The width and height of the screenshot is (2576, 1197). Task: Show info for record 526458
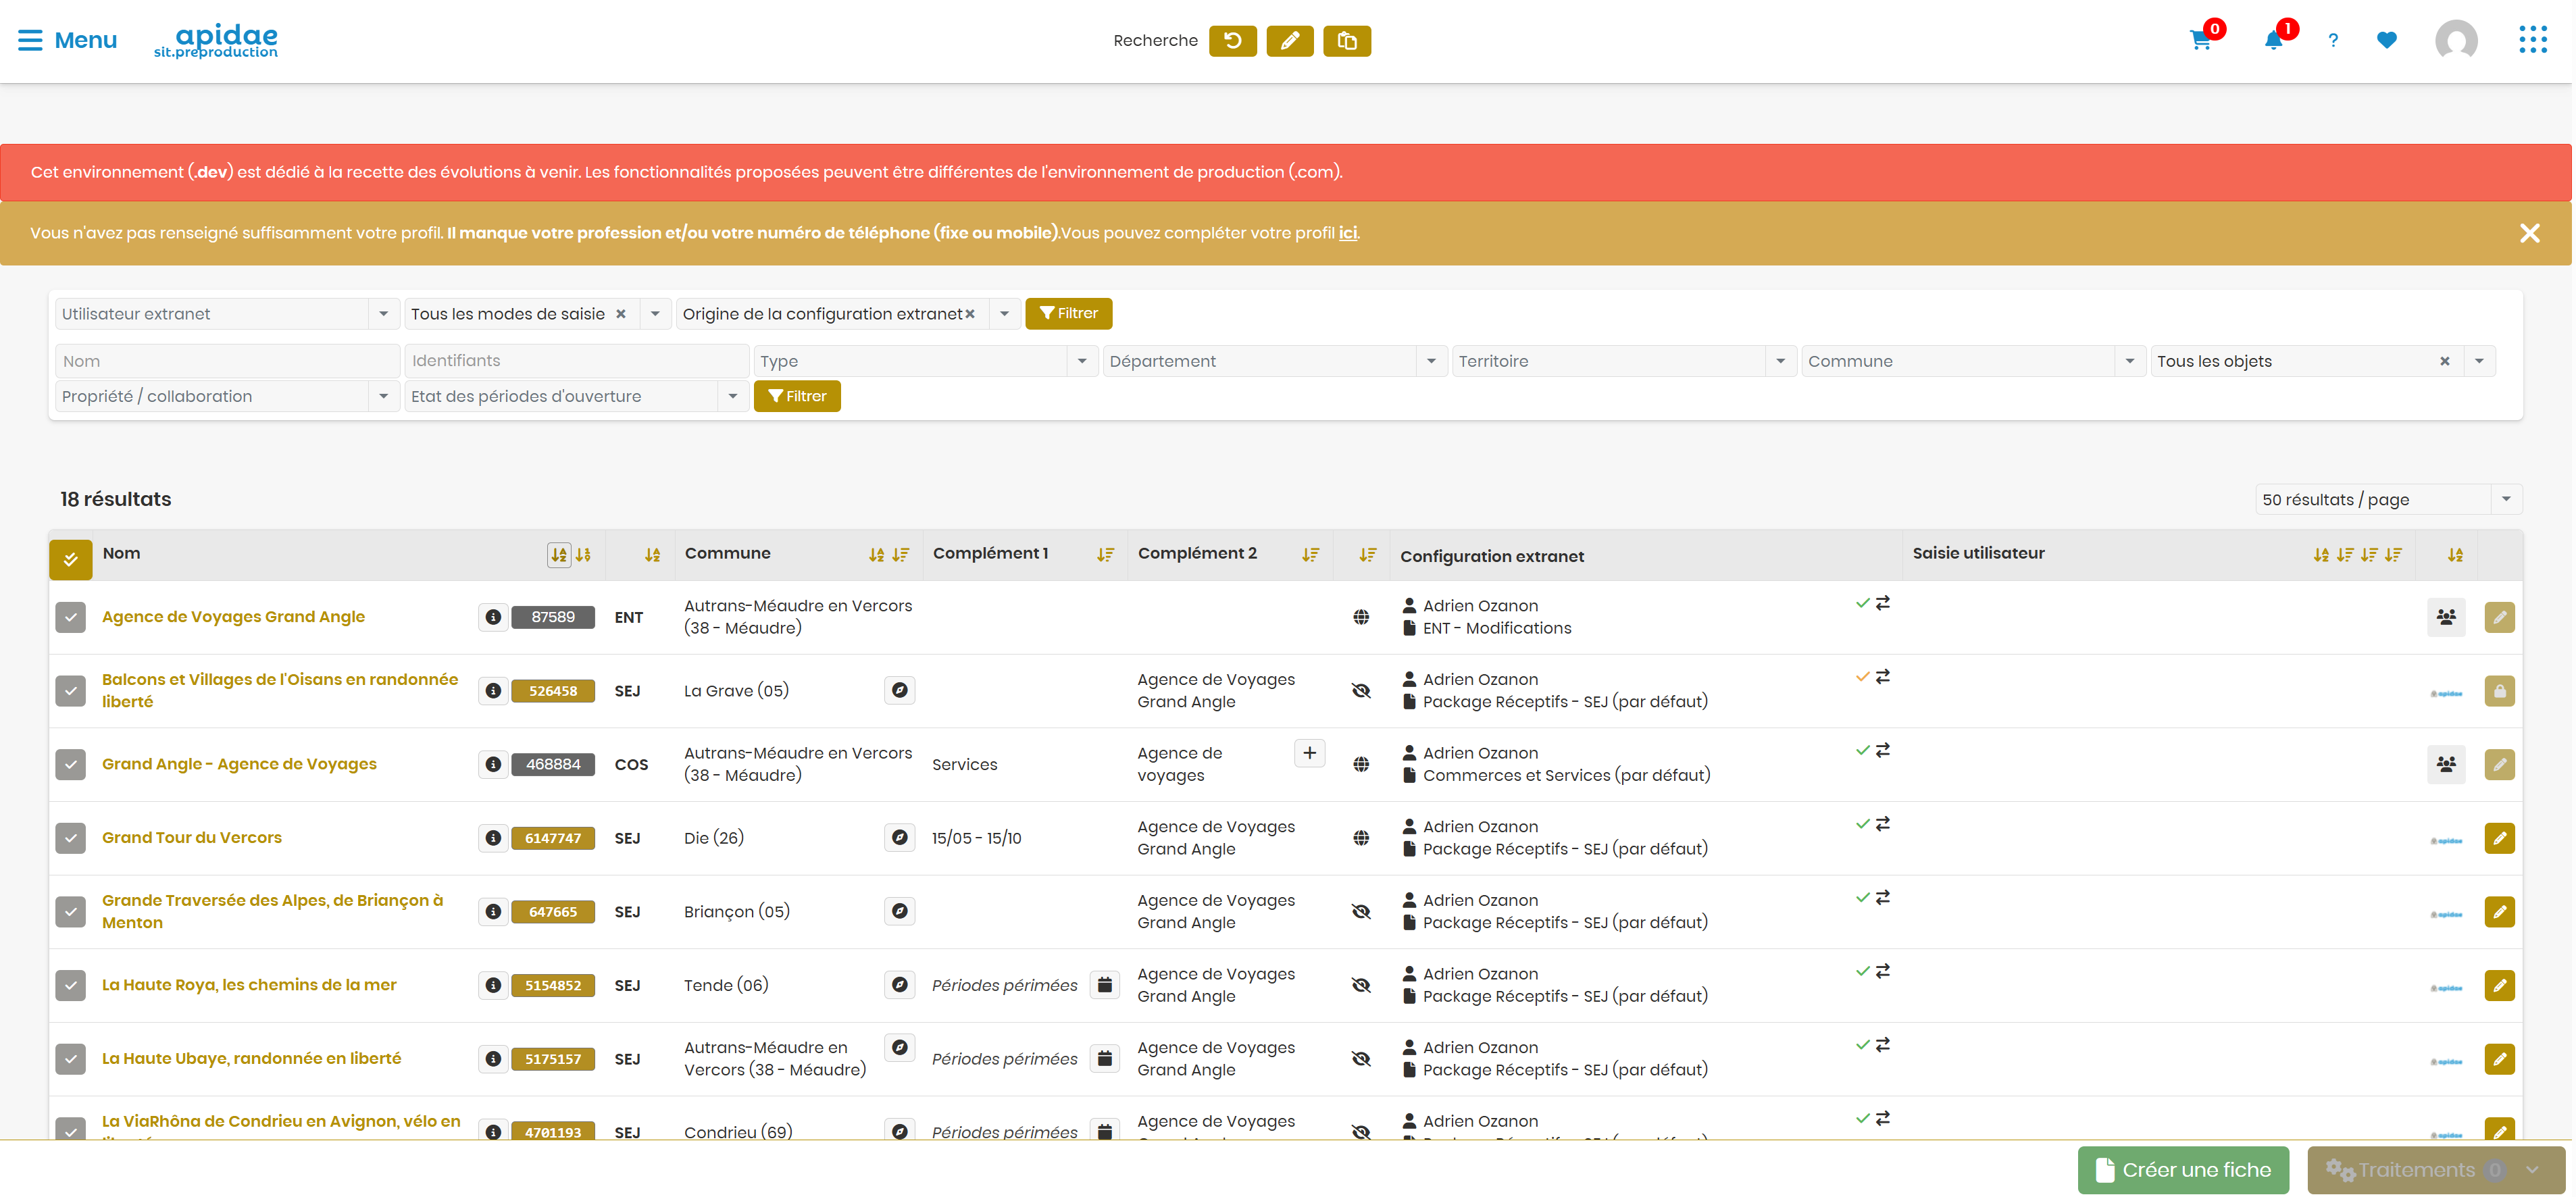[493, 691]
